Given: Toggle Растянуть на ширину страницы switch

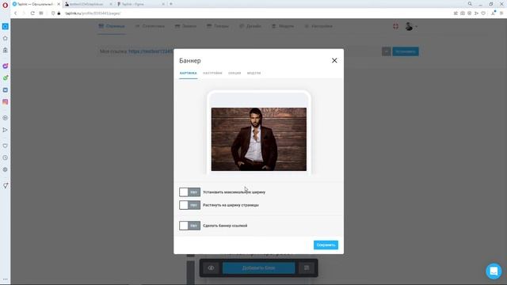Looking at the screenshot, I should point(190,205).
